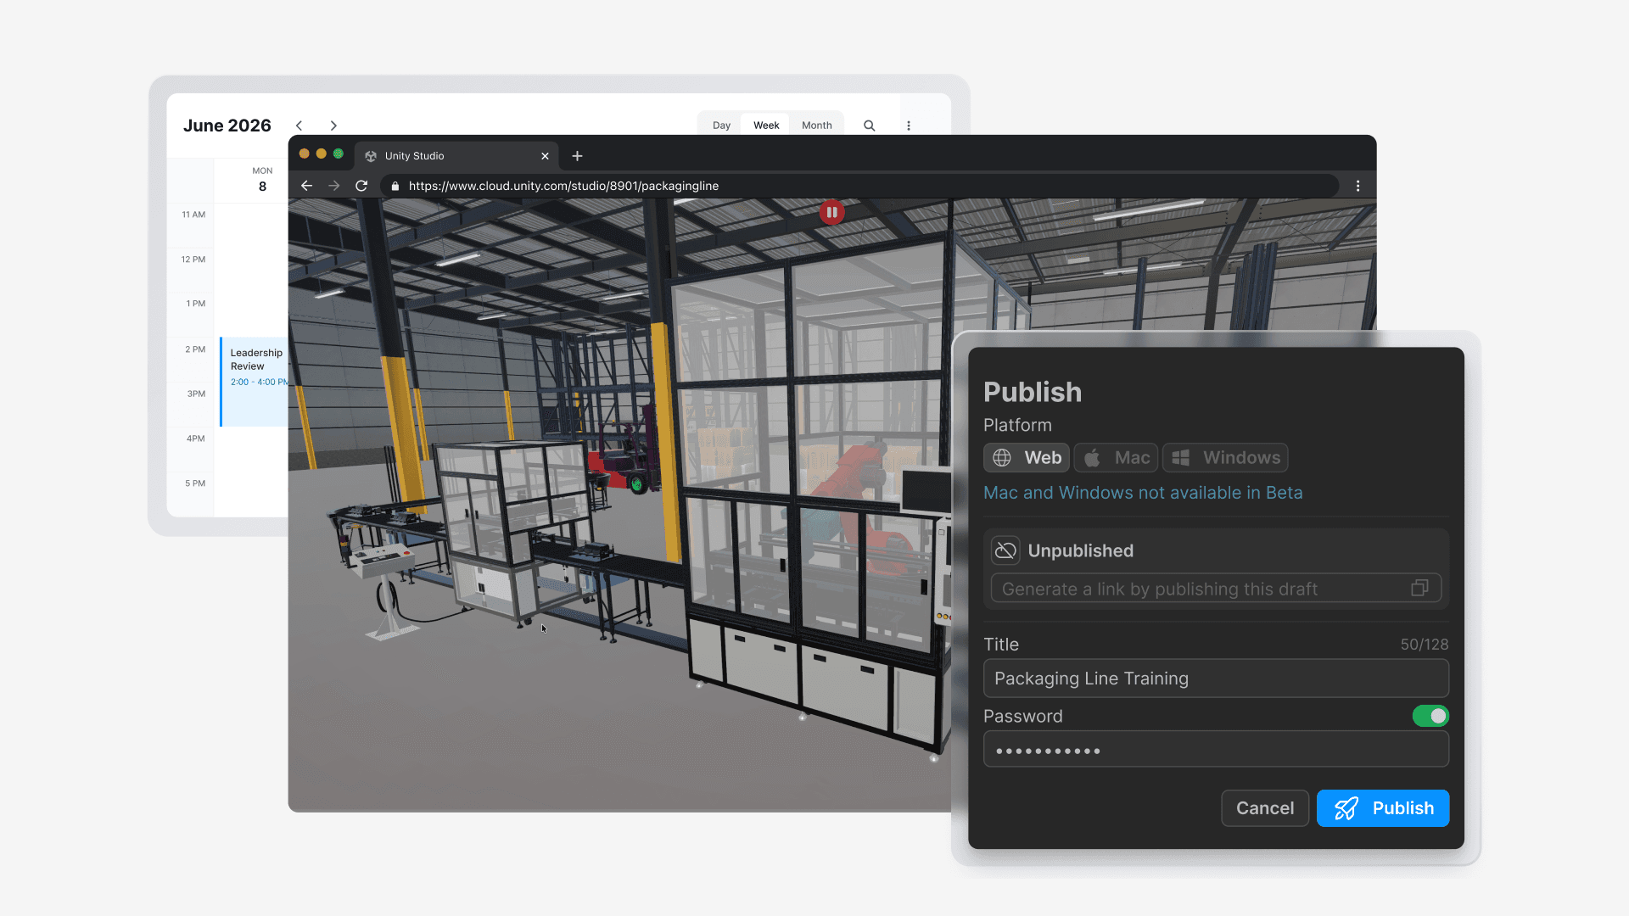The width and height of the screenshot is (1629, 916).
Task: Click the lock icon in the address bar
Action: tap(395, 186)
